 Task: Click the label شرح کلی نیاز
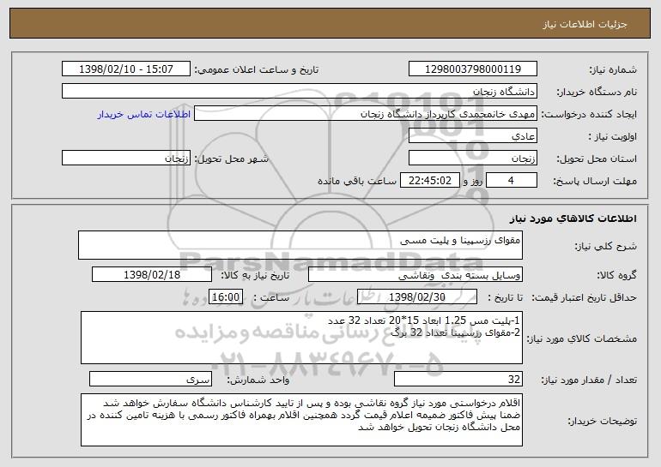click(x=606, y=246)
